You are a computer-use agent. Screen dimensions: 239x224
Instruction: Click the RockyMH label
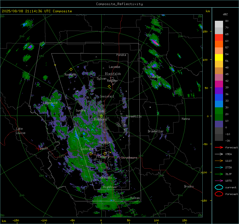(70, 75)
